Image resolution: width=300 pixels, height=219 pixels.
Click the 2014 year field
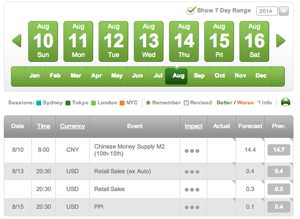pyautogui.click(x=267, y=11)
